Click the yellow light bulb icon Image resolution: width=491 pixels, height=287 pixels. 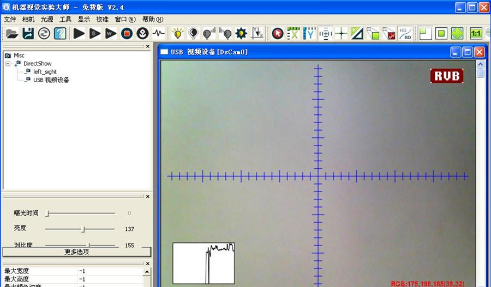[177, 34]
